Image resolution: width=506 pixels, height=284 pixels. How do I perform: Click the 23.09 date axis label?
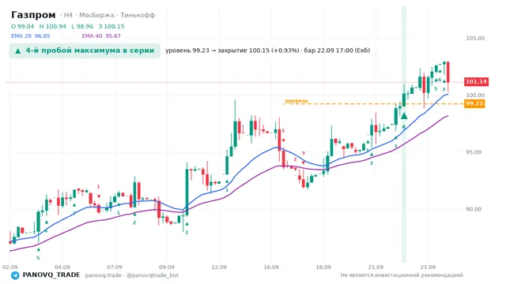coord(428,267)
